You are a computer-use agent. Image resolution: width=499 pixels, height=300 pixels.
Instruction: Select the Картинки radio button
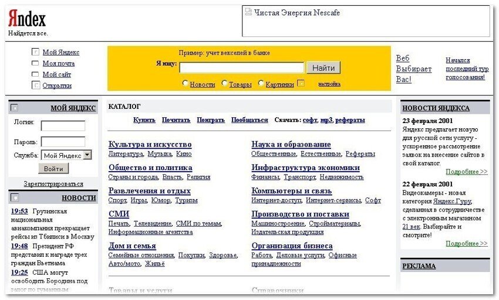click(261, 83)
